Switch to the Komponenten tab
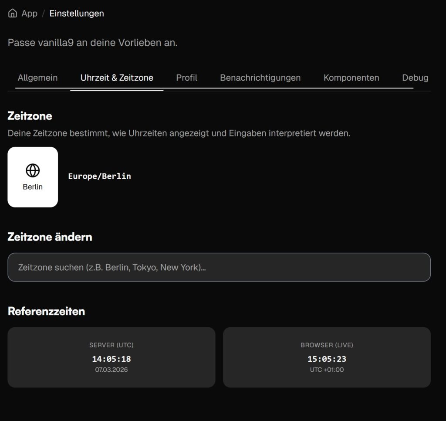446x421 pixels. [351, 78]
